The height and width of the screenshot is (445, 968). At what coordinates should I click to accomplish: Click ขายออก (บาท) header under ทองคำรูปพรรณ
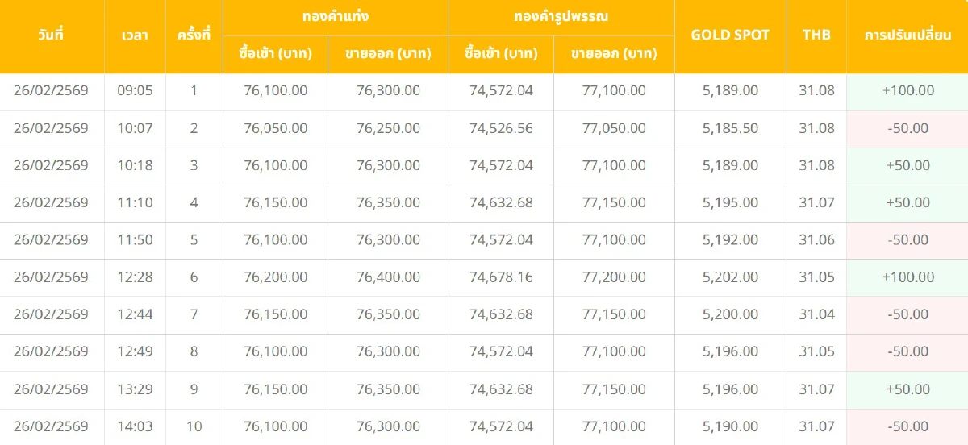tap(614, 54)
